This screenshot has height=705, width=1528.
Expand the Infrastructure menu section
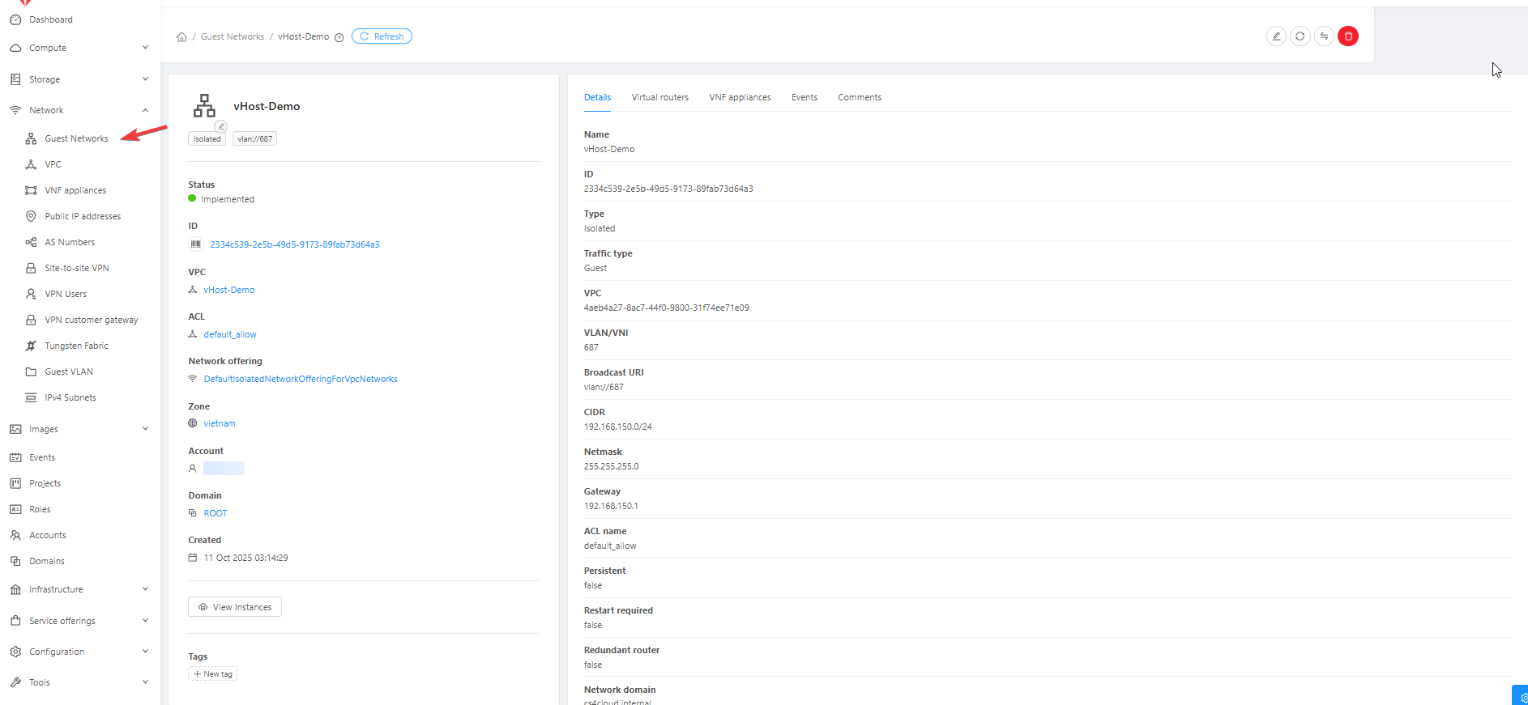[x=79, y=589]
